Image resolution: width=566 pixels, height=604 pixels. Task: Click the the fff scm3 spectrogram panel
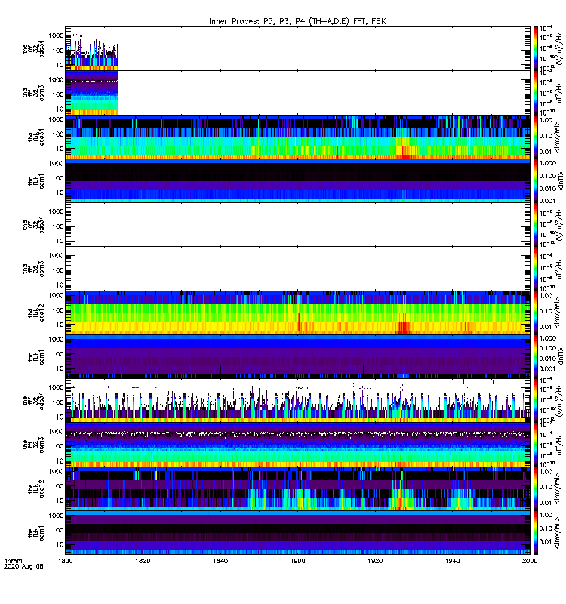[297, 445]
